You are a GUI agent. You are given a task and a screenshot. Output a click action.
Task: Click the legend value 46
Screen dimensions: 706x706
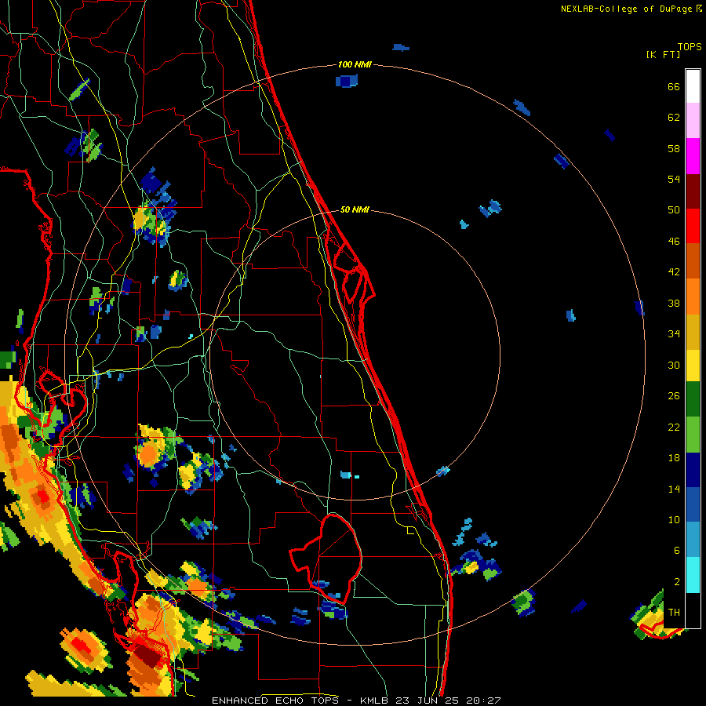[674, 241]
